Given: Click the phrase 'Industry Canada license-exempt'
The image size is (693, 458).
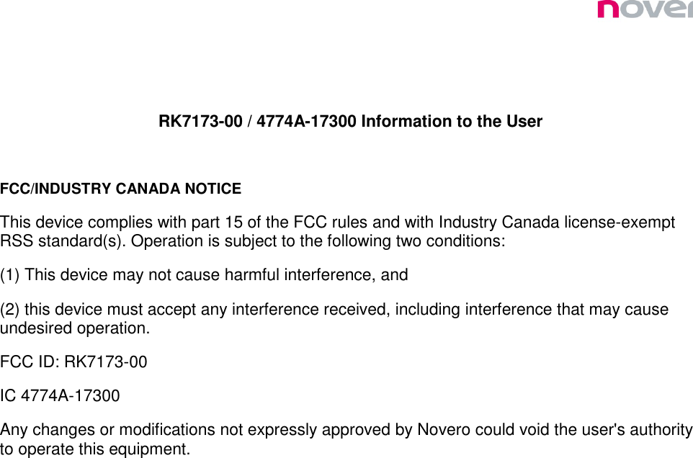Looking at the screenshot, I should [557, 222].
